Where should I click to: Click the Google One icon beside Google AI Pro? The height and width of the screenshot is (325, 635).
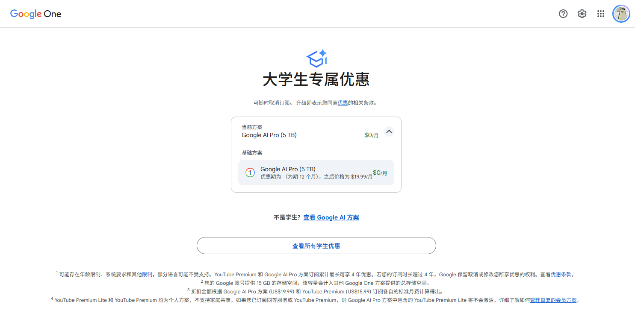(250, 173)
